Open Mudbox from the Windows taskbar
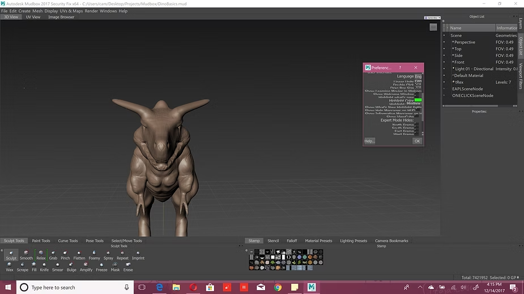Screen dimensions: 524x294 (312, 287)
